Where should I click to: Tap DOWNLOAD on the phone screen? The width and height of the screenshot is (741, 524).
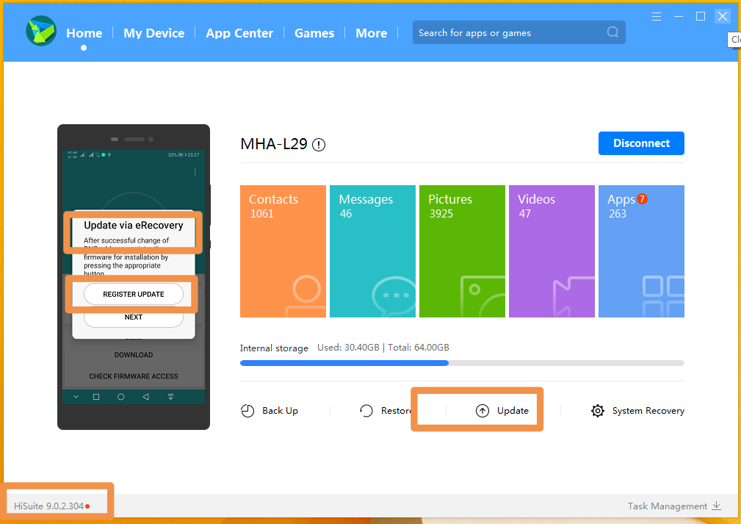[x=134, y=355]
